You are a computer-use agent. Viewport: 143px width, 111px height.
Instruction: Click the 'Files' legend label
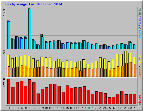coord(140,22)
